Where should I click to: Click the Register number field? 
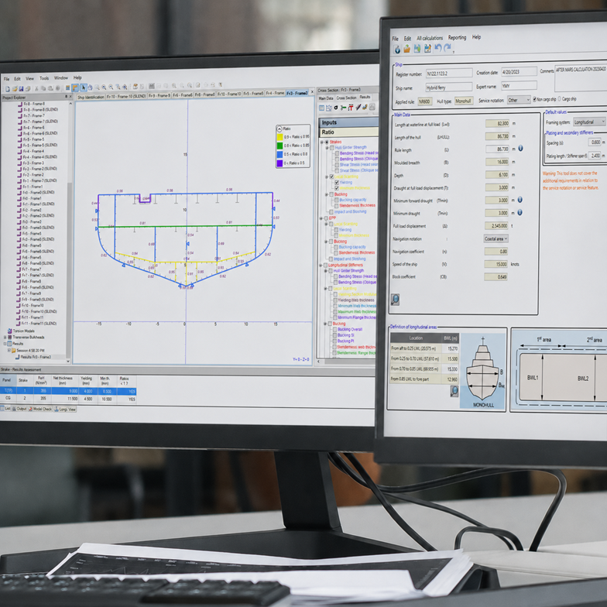[x=449, y=73]
